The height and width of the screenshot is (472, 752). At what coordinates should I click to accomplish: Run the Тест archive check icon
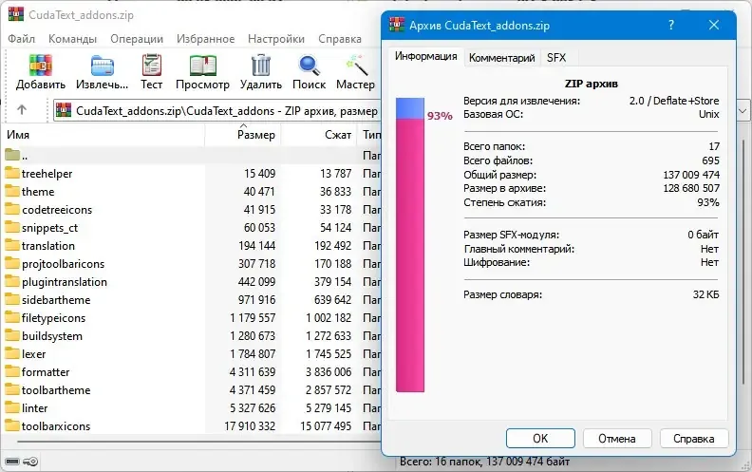(x=152, y=66)
